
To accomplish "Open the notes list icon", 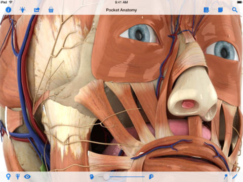I will 220,10.
